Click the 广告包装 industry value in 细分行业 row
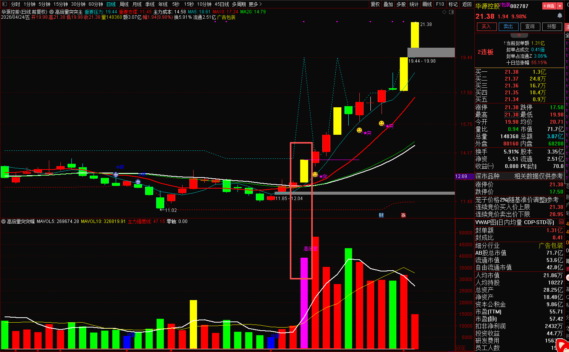Viewport: 569px width, 352px height. pos(551,245)
